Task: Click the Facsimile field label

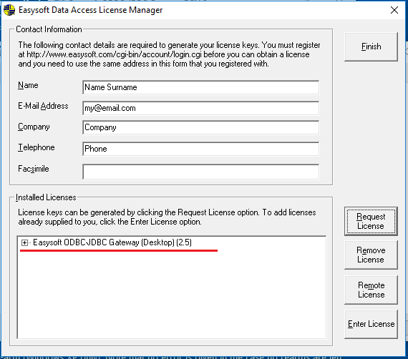Action: pos(34,169)
